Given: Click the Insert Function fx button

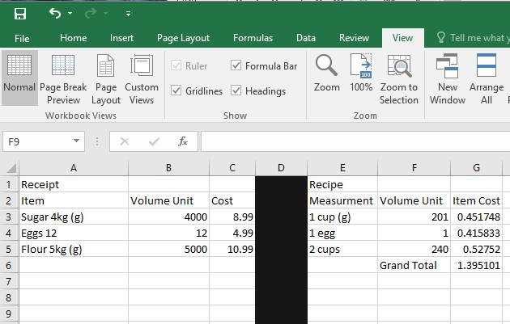Looking at the screenshot, I should coord(183,141).
